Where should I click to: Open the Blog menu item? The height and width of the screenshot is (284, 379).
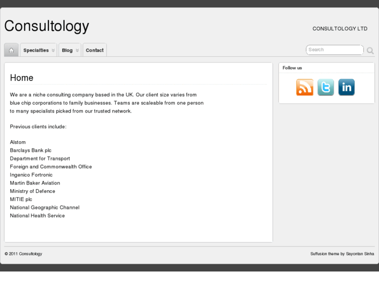pos(67,50)
